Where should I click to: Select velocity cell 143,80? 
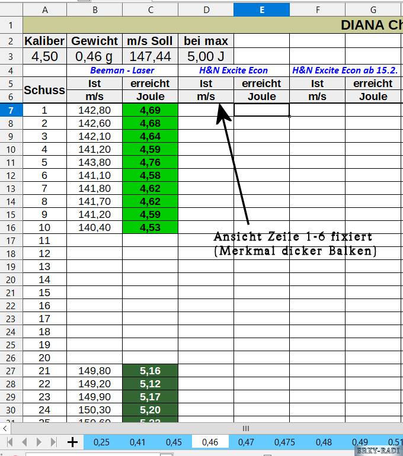(x=95, y=162)
